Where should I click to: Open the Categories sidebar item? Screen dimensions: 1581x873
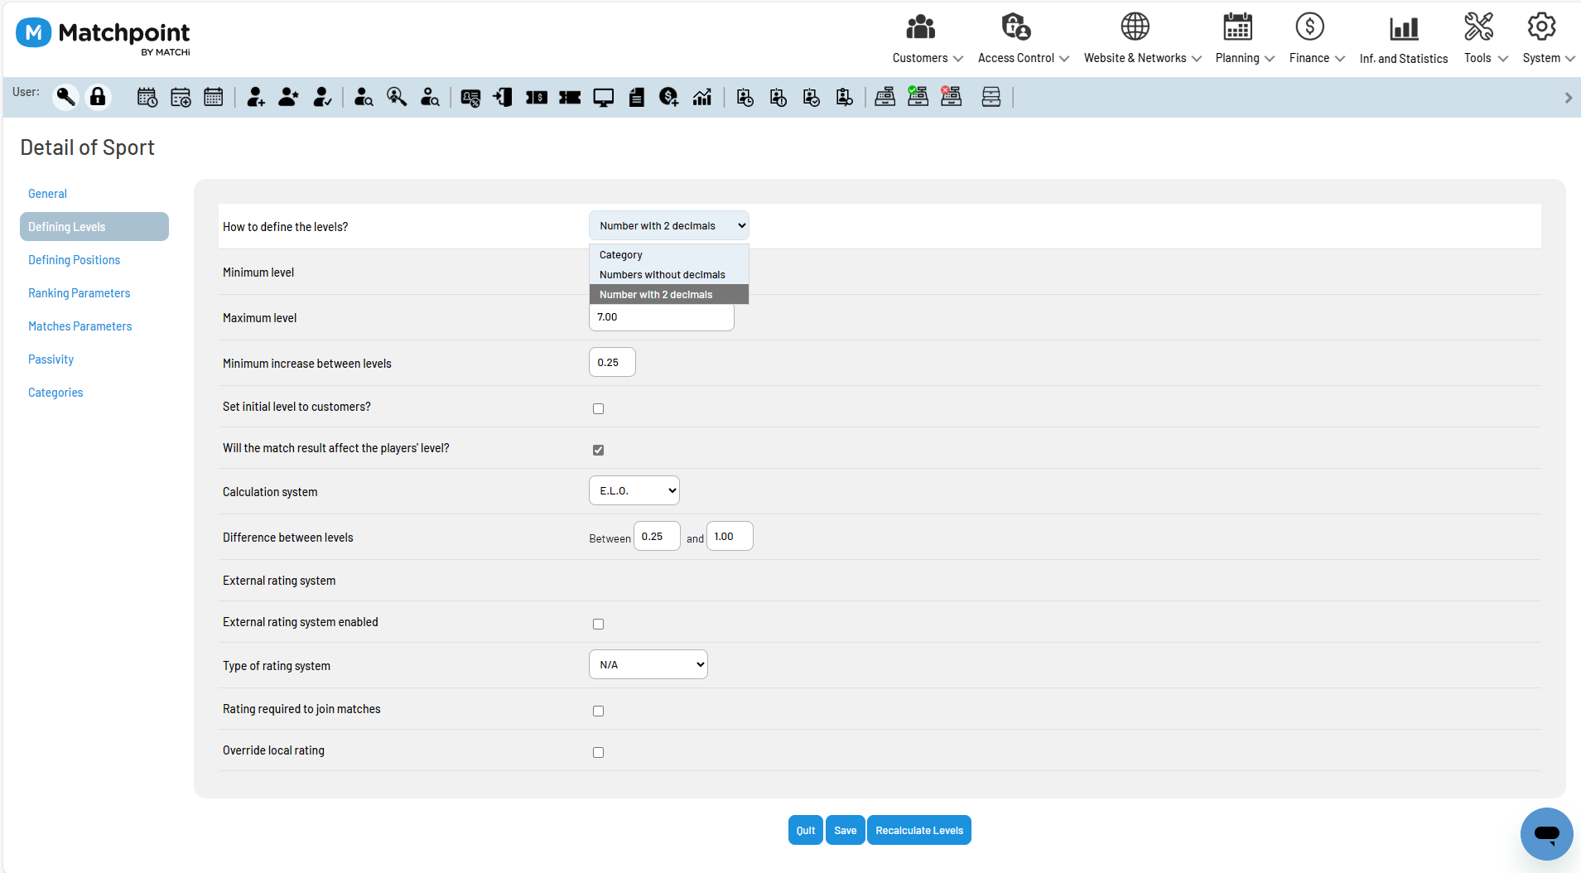[55, 393]
